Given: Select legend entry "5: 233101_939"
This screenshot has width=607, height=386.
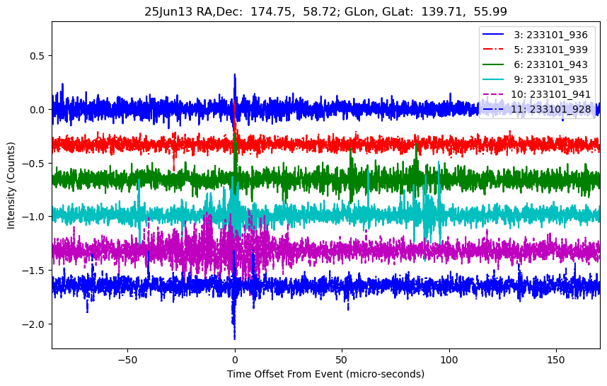Looking at the screenshot, I should coord(535,50).
